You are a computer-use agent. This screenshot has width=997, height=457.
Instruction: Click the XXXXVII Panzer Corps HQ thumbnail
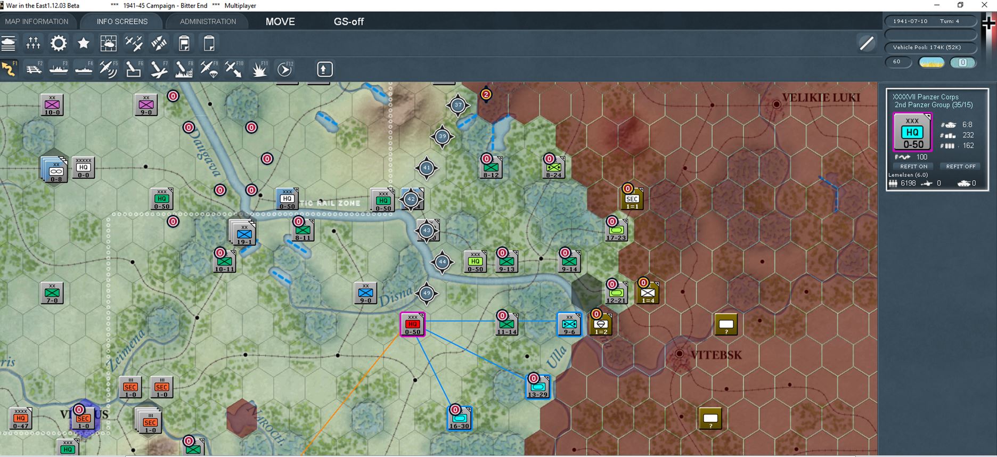pyautogui.click(x=912, y=132)
